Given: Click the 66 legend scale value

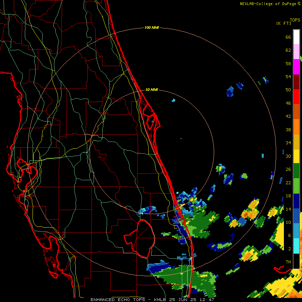Looking at the screenshot, I should [x=288, y=37].
